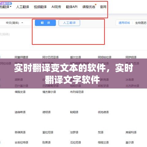The width and height of the screenshot is (147, 147).
Task: Select 法罗语 from the language grid
Action: coord(74,132)
